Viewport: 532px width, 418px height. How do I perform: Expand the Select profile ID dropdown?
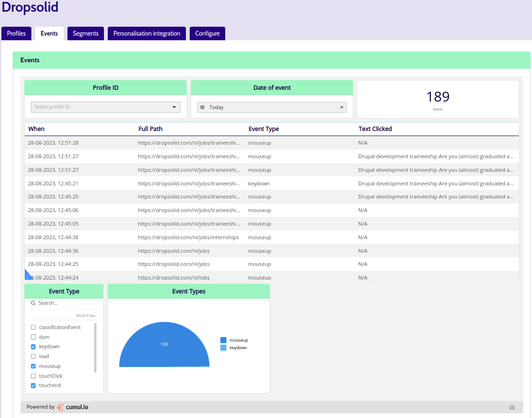105,107
